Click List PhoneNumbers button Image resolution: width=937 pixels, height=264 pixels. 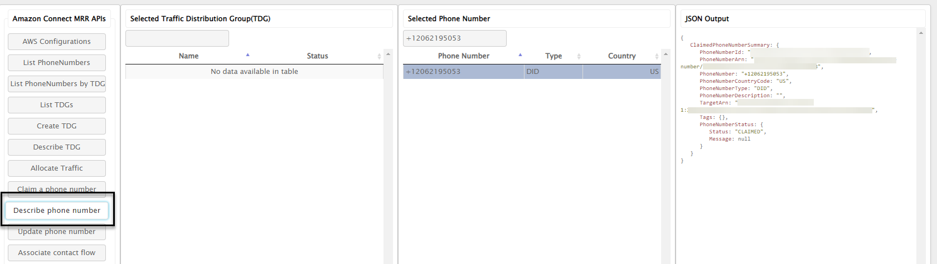click(x=57, y=63)
